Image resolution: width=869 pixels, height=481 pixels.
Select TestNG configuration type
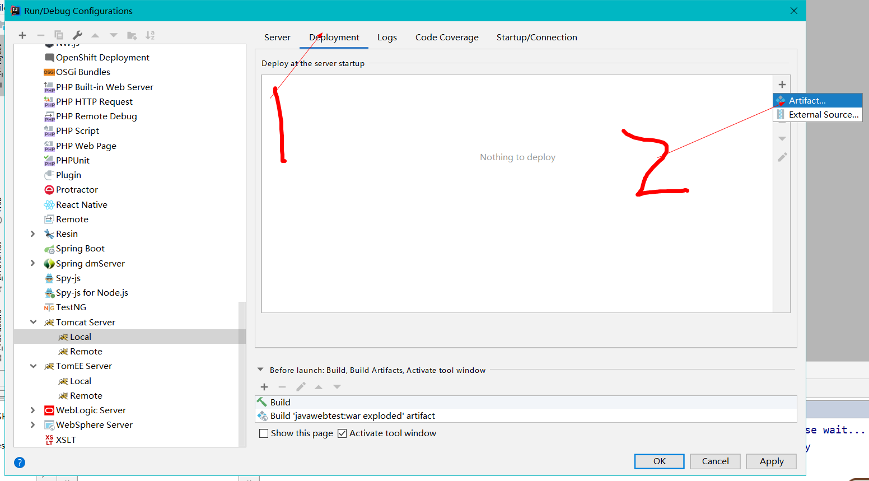(x=65, y=307)
